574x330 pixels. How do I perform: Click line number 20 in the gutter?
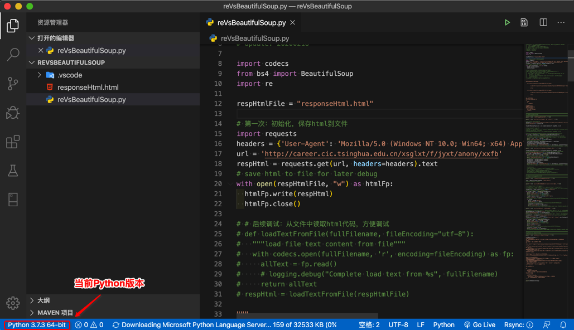click(218, 184)
